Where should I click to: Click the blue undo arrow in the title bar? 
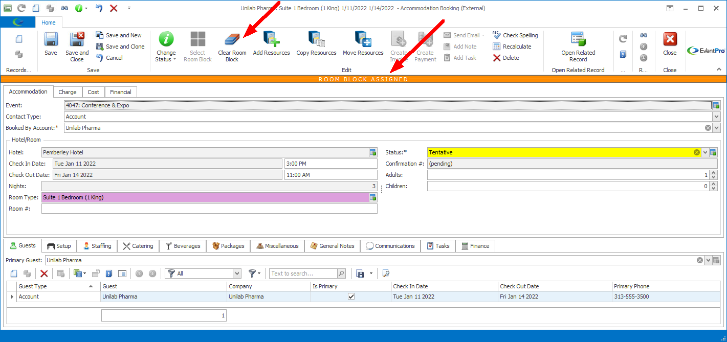point(99,8)
